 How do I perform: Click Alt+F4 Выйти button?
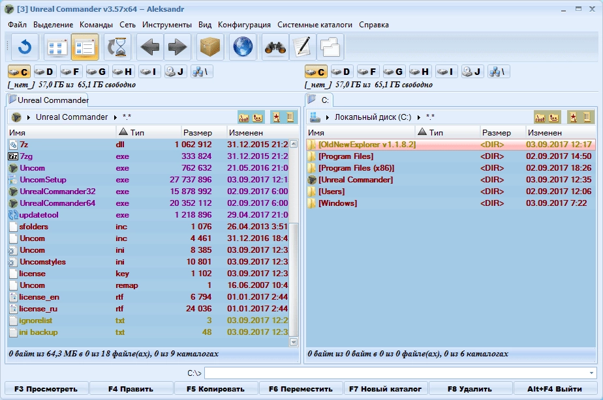555,389
